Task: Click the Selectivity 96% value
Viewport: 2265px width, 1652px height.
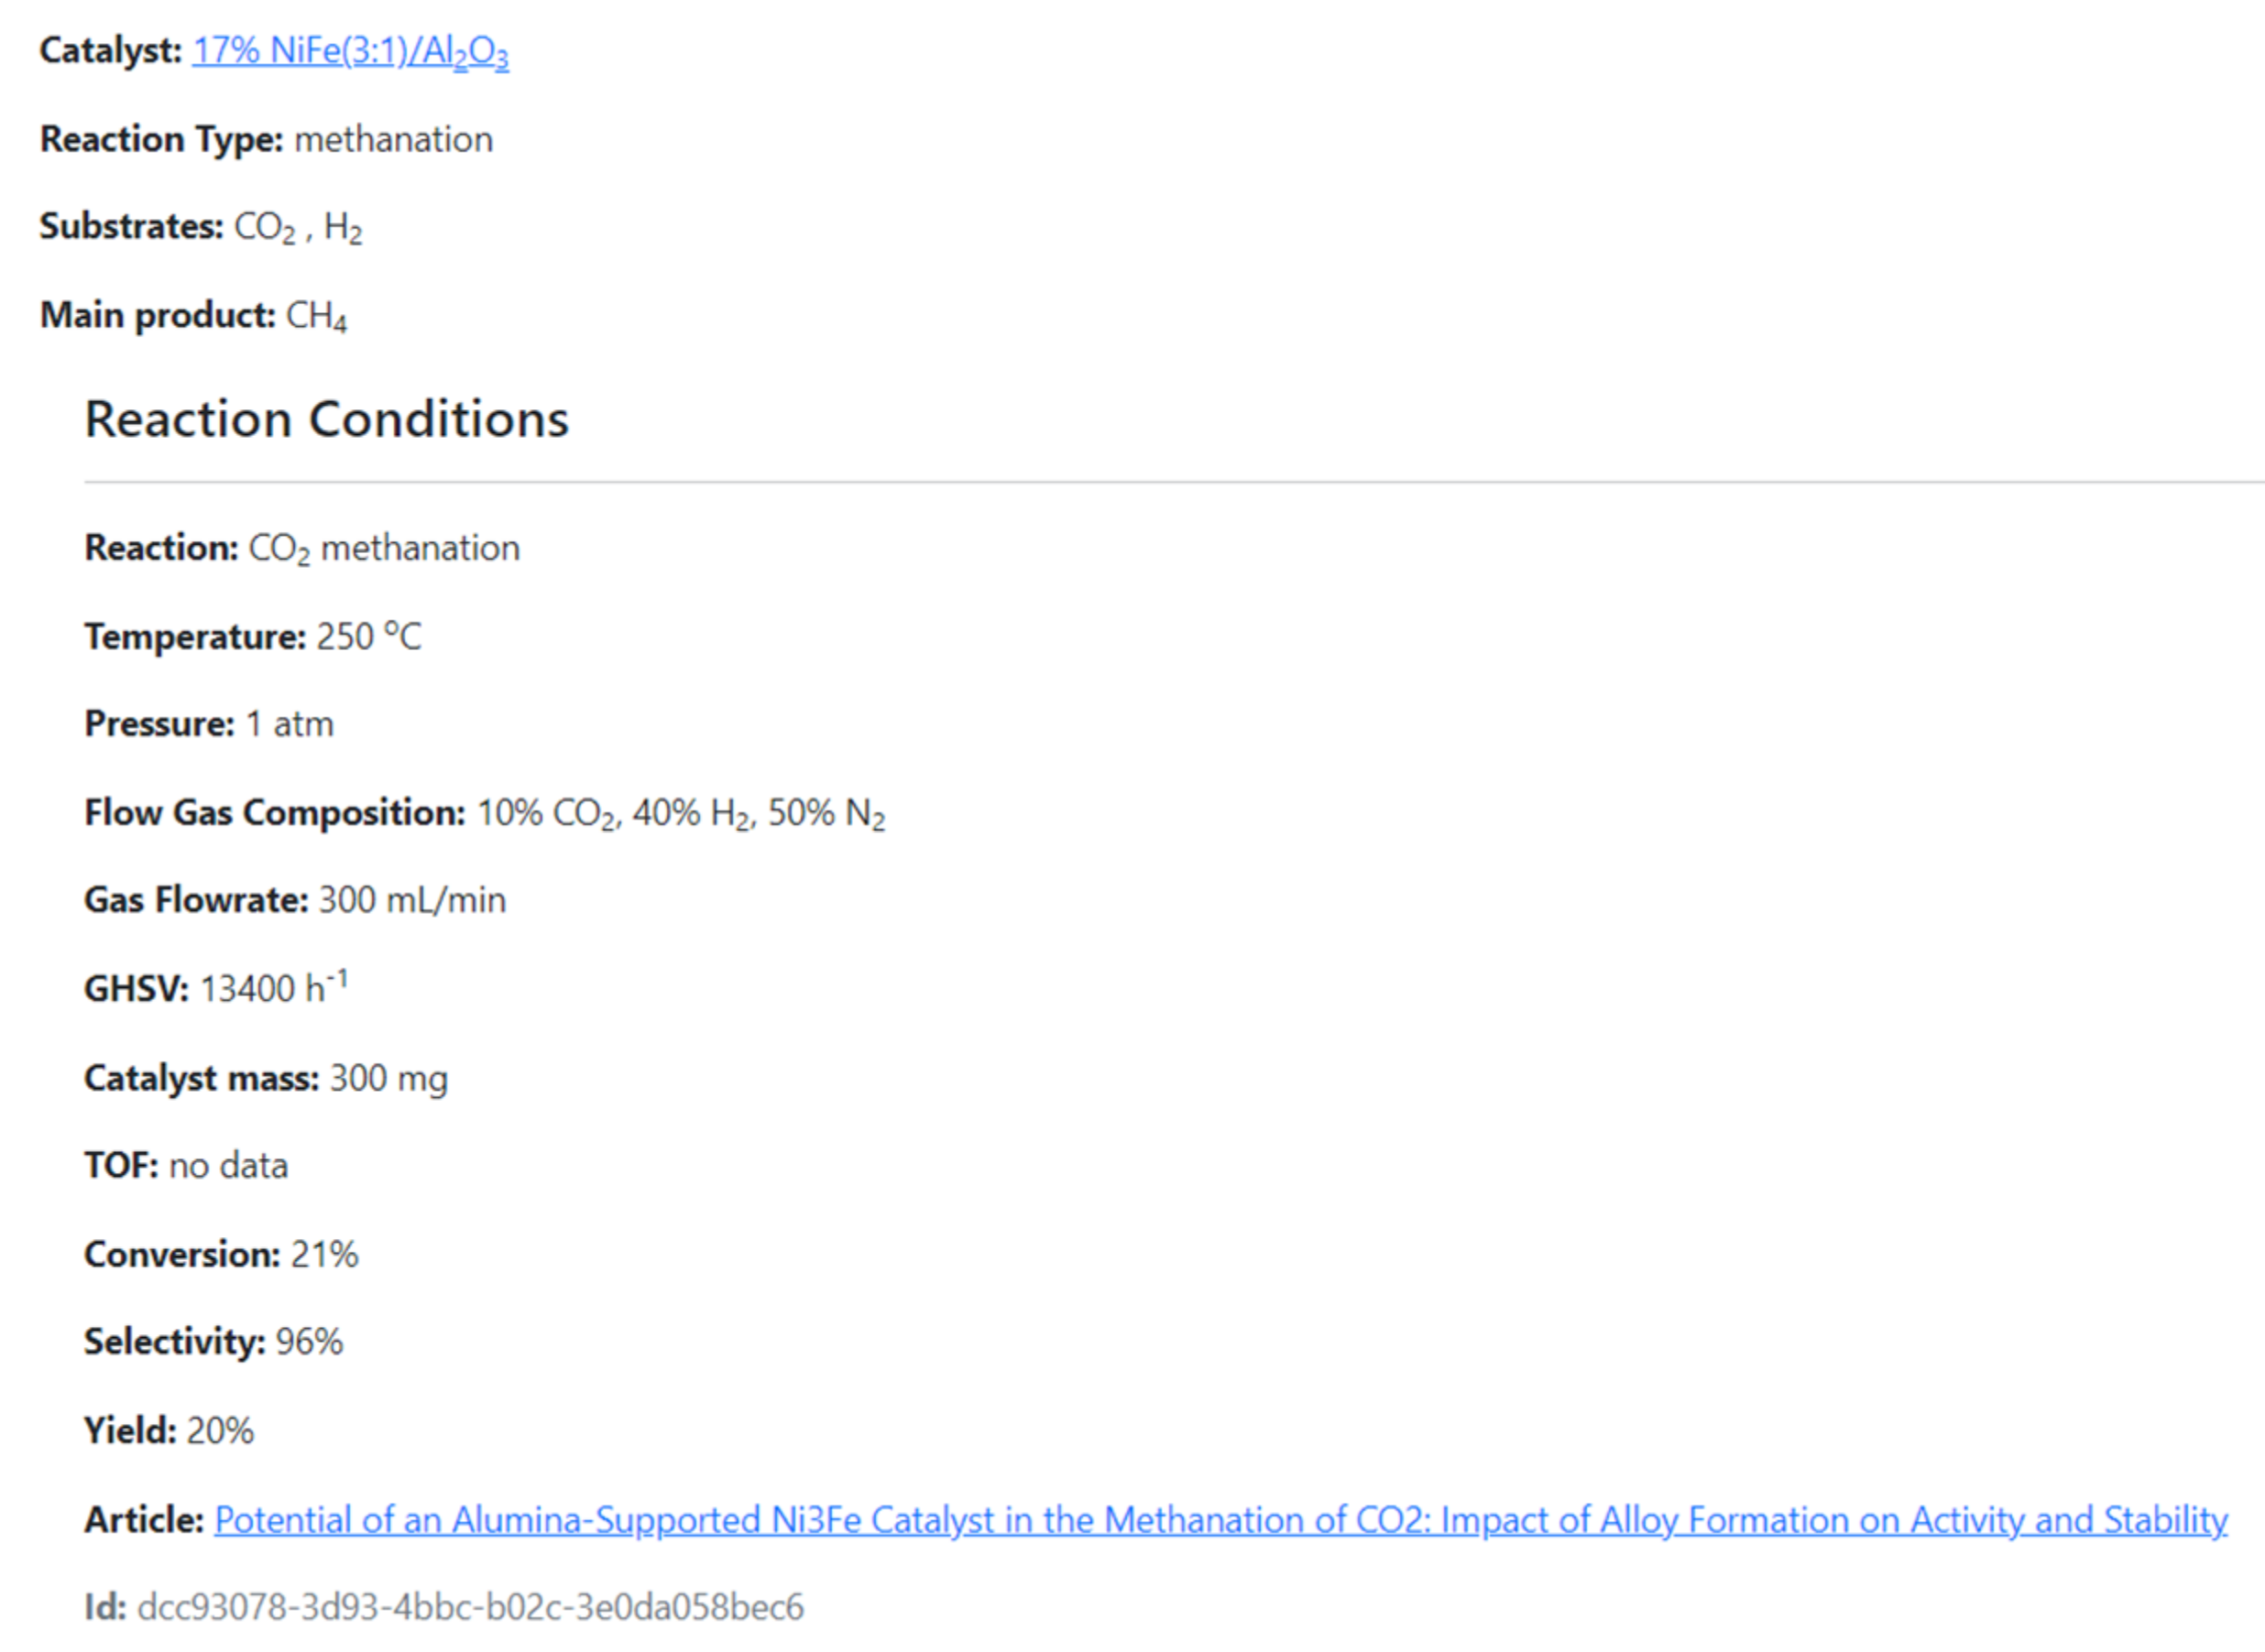Action: click(x=309, y=1342)
